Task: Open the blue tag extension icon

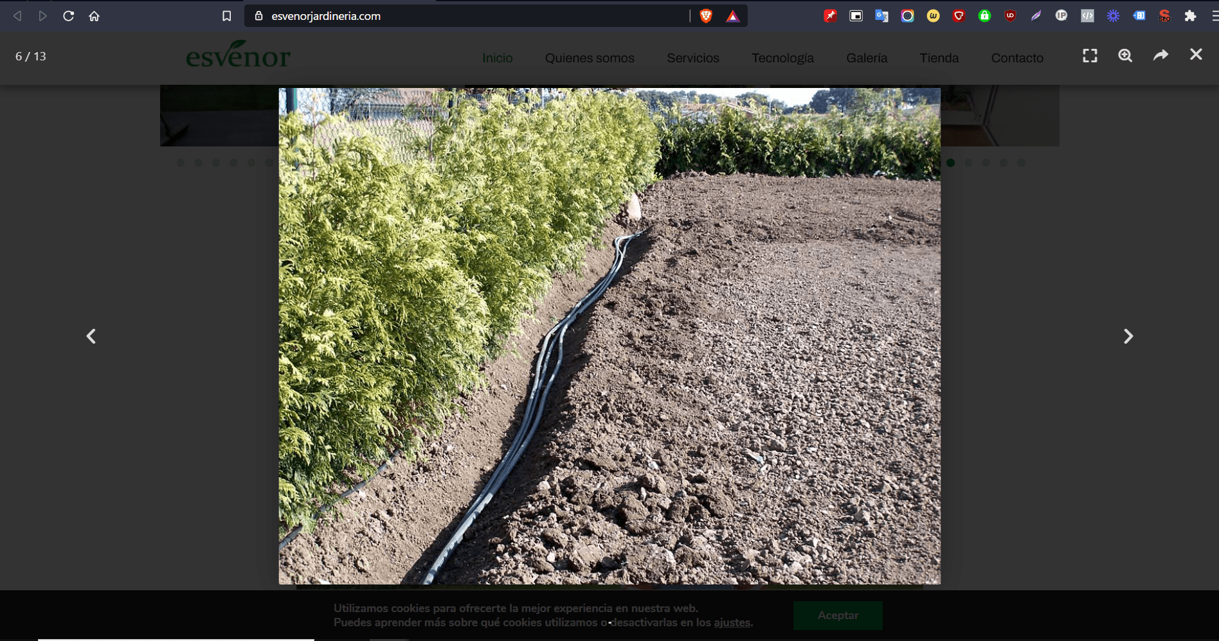Action: pyautogui.click(x=1139, y=16)
